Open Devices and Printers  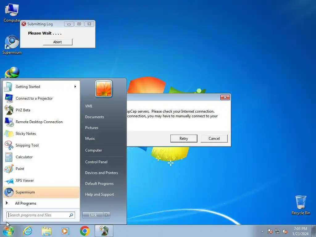pos(102,173)
